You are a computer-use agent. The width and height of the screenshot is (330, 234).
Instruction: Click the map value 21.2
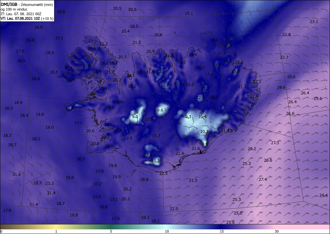(x=104, y=44)
